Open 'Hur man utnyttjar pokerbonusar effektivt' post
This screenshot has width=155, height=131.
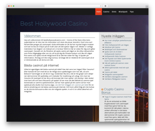[118, 41]
